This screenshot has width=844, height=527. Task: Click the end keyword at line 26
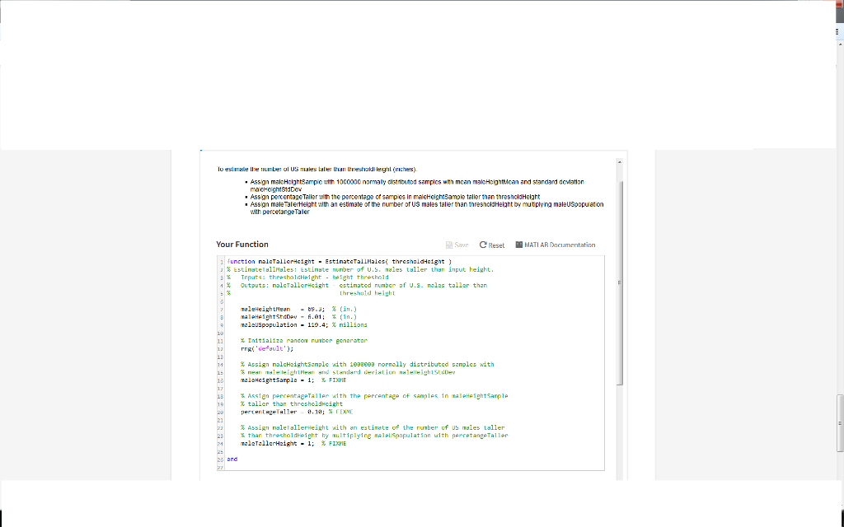[231, 459]
